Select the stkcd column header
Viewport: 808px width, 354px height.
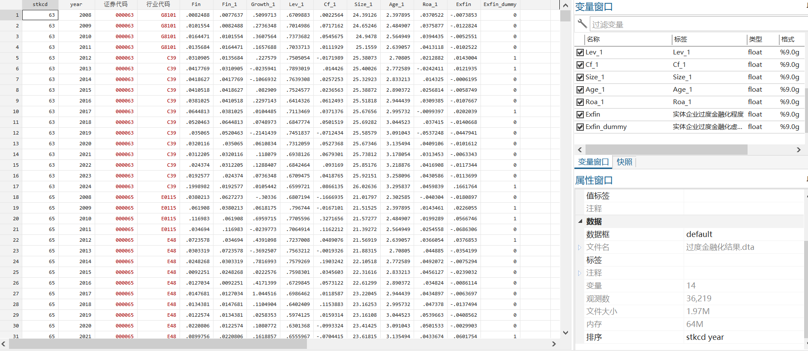point(40,4)
